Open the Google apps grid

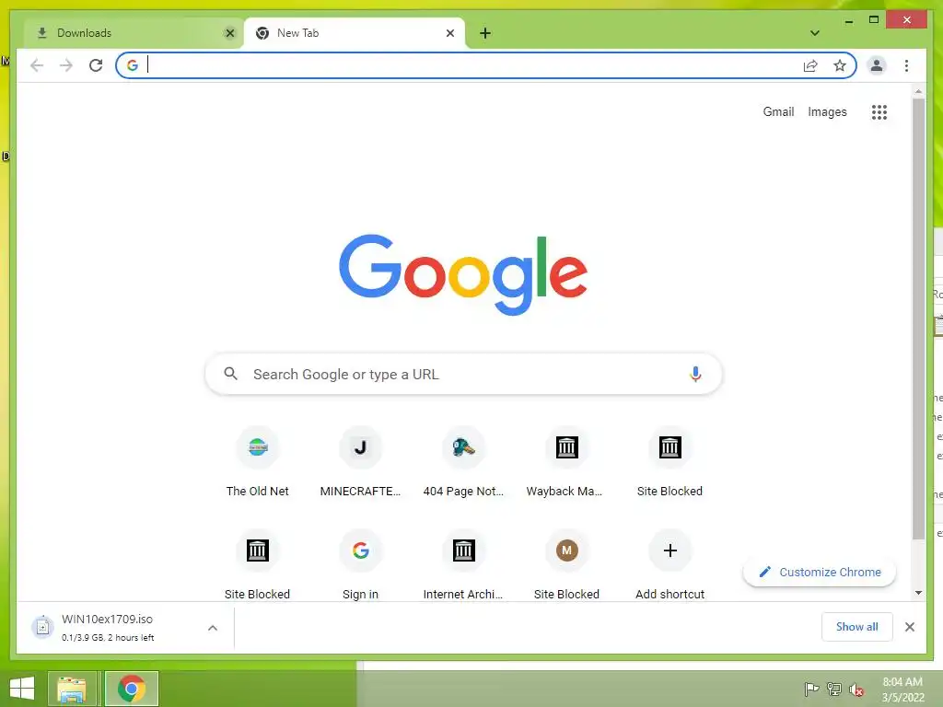point(879,111)
